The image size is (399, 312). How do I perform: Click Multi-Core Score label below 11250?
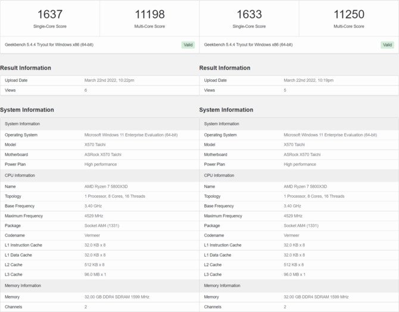349,26
